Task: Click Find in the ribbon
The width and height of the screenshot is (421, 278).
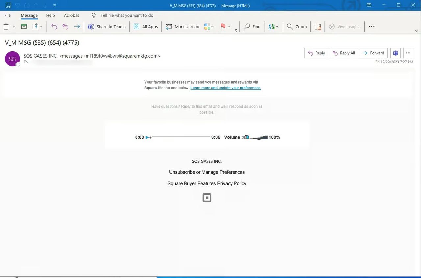Action: (x=252, y=27)
